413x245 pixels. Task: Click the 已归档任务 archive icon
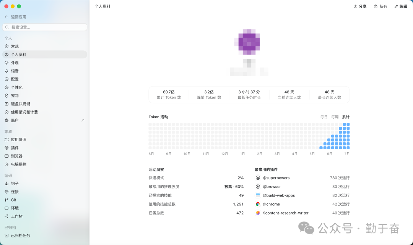tap(7, 235)
